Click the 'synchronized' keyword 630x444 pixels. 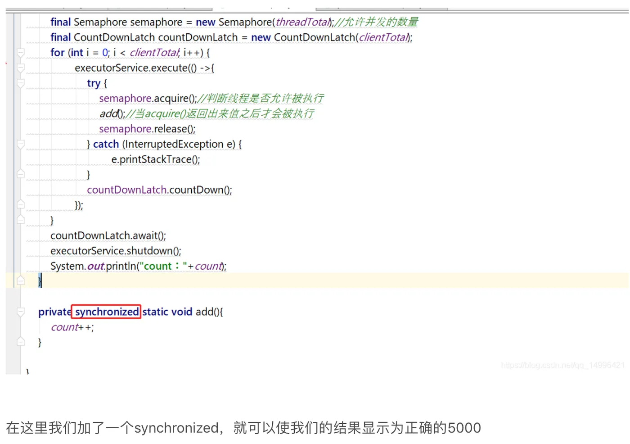107,312
